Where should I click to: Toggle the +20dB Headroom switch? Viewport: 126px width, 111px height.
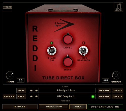83,51
